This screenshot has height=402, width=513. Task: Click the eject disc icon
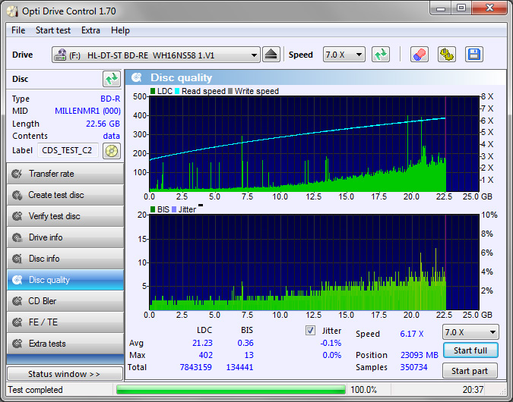coord(272,55)
